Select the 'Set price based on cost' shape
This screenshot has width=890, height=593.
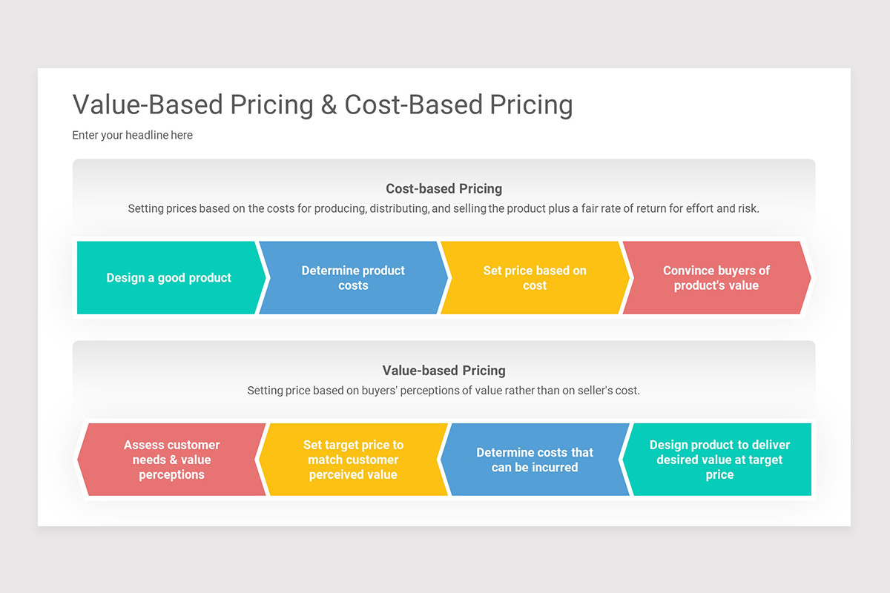[x=535, y=278]
